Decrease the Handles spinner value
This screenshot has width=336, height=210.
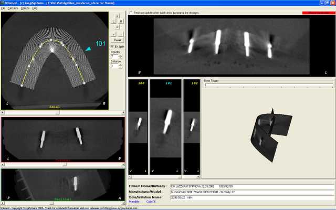(120, 58)
